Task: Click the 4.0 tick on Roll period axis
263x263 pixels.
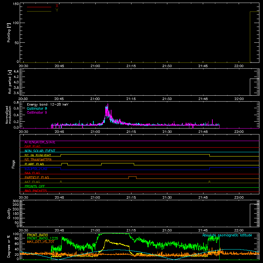Action: [x=16, y=82]
